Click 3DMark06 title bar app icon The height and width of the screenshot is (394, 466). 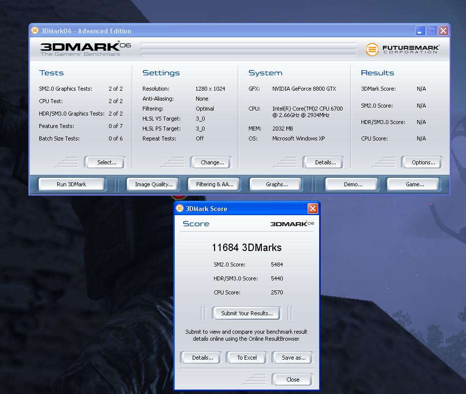point(35,30)
